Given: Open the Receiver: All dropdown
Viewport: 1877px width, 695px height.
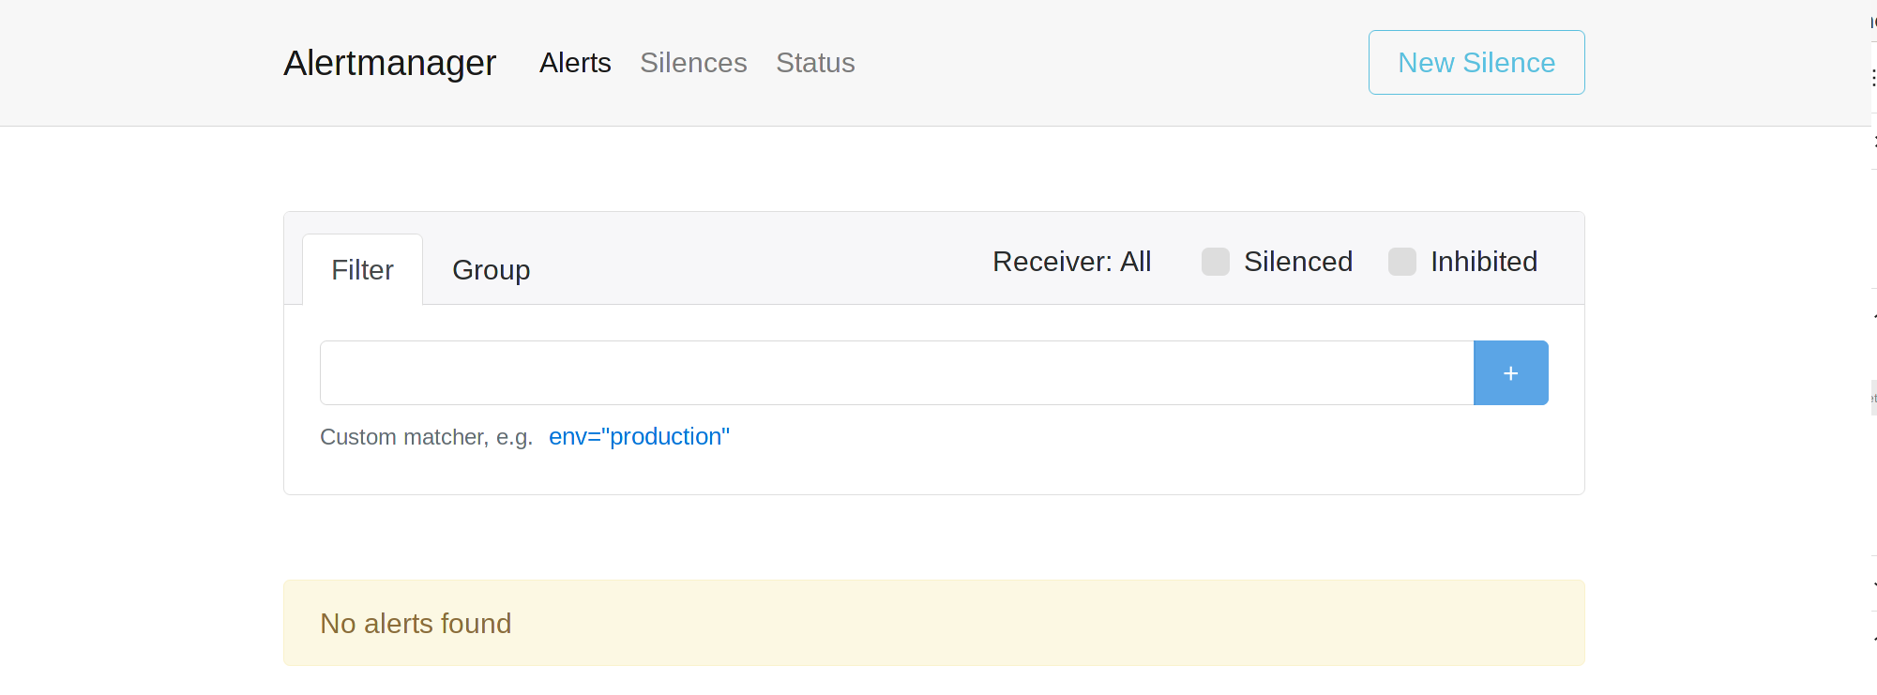Looking at the screenshot, I should click(1071, 262).
